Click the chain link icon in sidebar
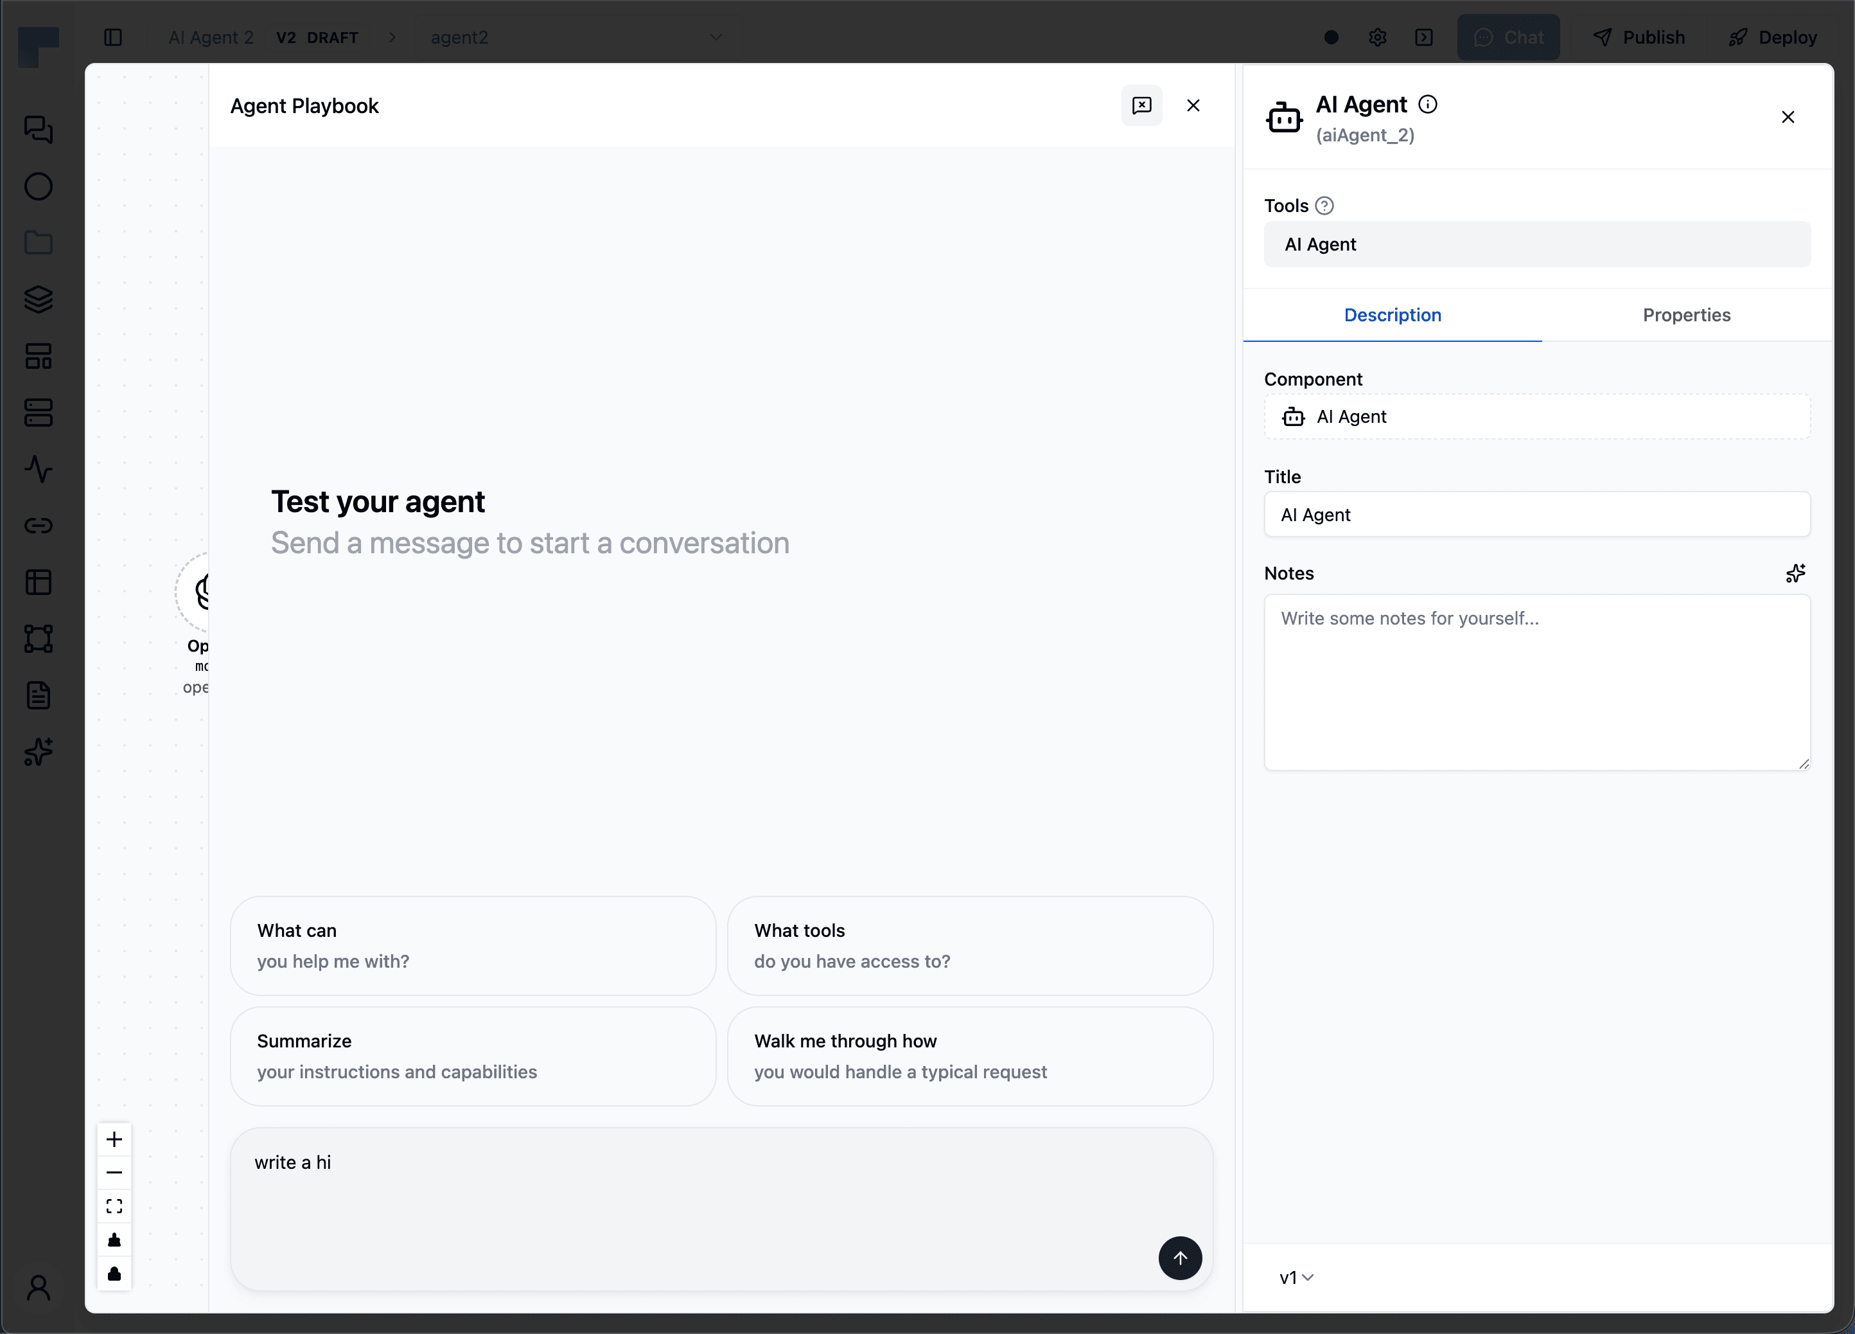 pyautogui.click(x=39, y=526)
